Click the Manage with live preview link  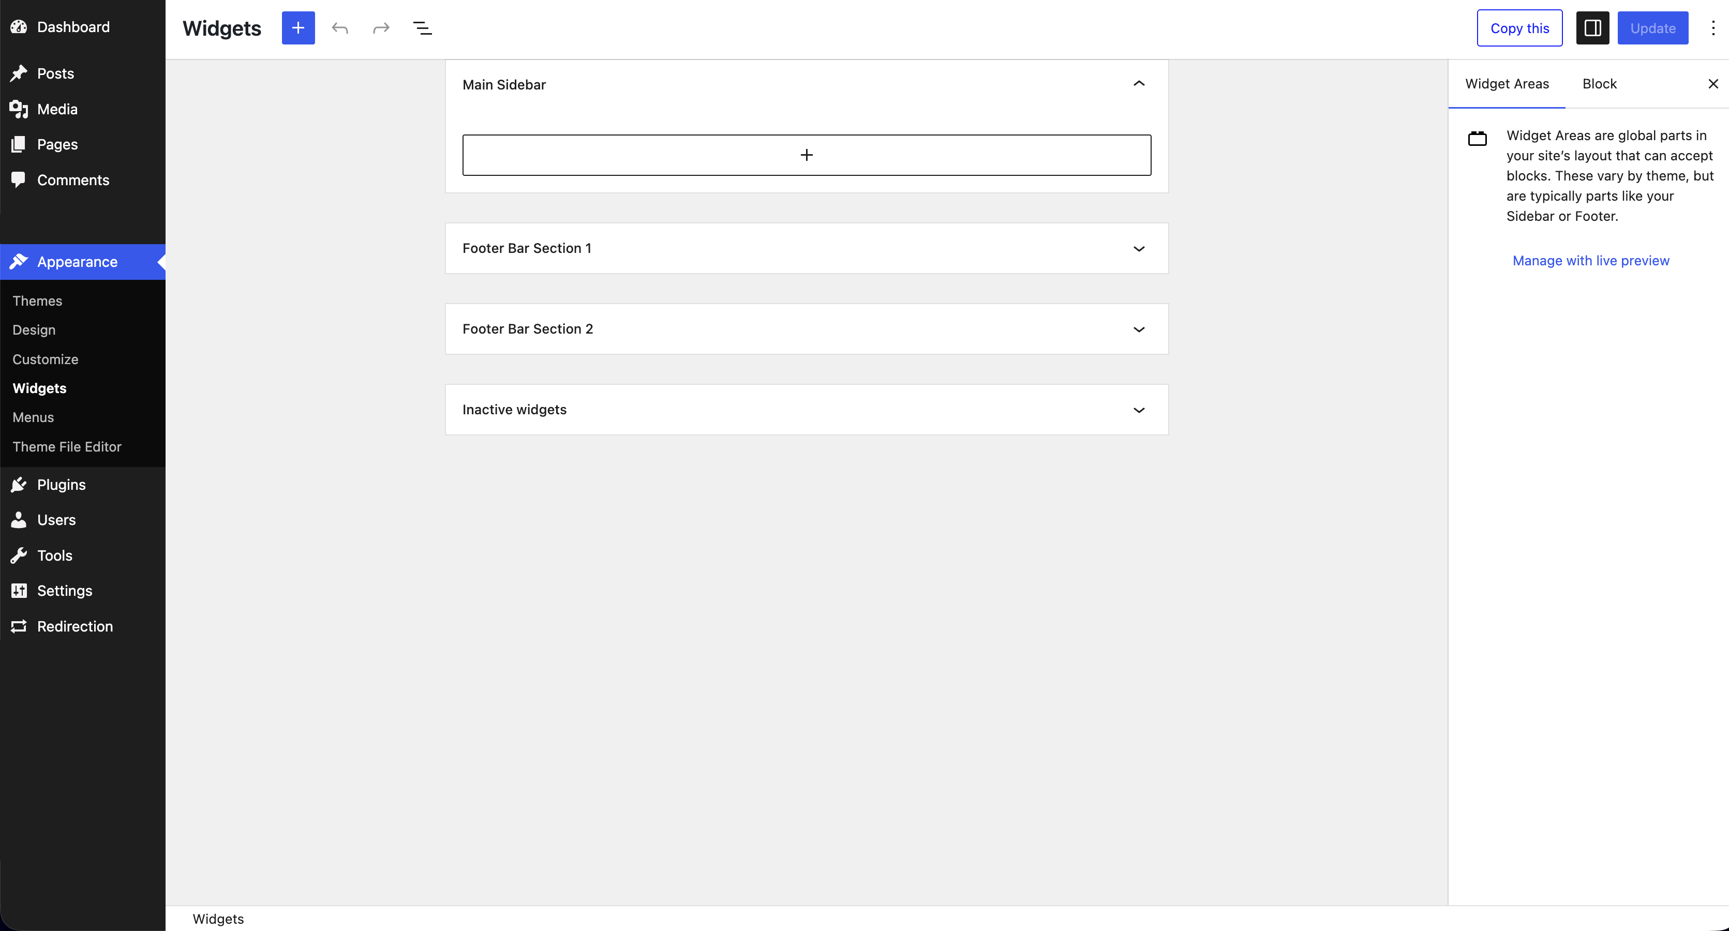(x=1591, y=261)
